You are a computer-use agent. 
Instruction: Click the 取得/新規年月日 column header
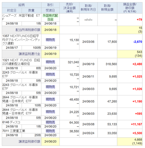click(x=88, y=8)
